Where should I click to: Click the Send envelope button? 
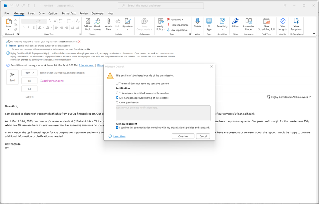coord(12,77)
